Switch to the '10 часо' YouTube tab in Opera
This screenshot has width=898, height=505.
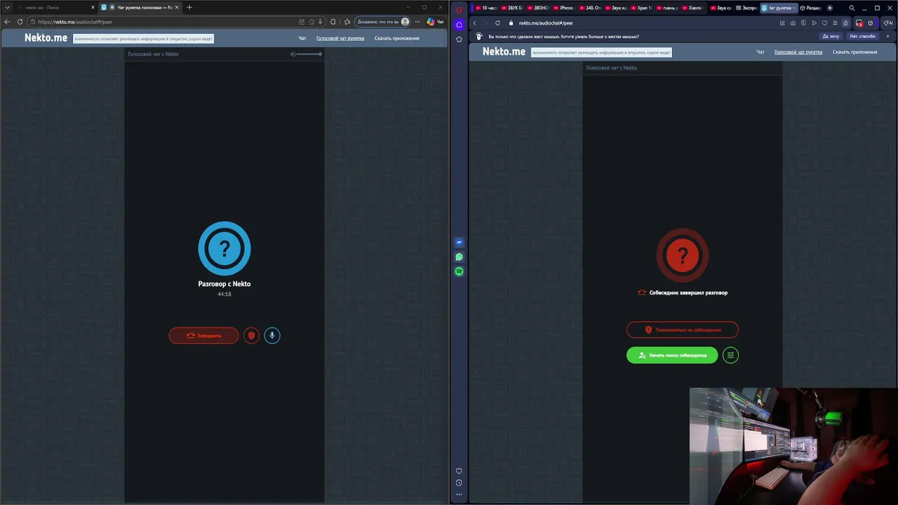pos(486,8)
